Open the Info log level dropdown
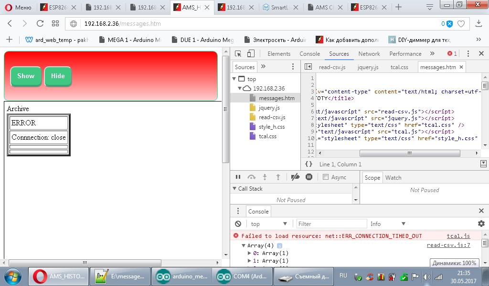 [387, 224]
